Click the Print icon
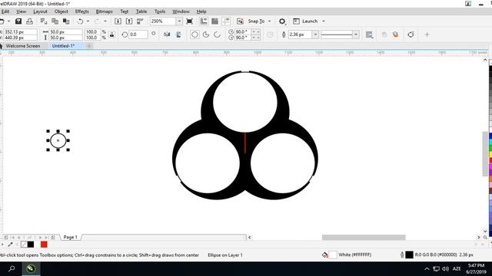This screenshot has height=276, width=492. tap(29, 21)
